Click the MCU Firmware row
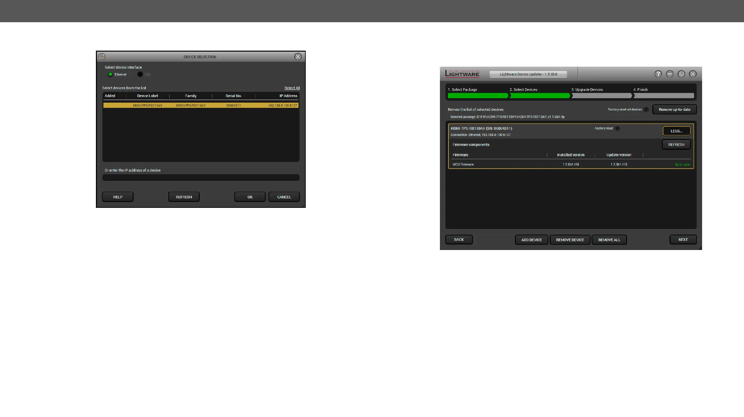 571,164
